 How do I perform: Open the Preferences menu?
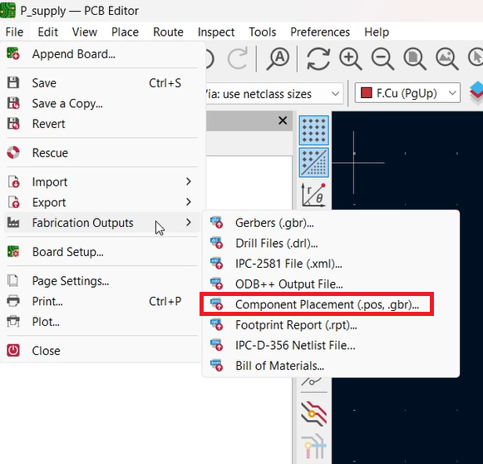(x=320, y=32)
